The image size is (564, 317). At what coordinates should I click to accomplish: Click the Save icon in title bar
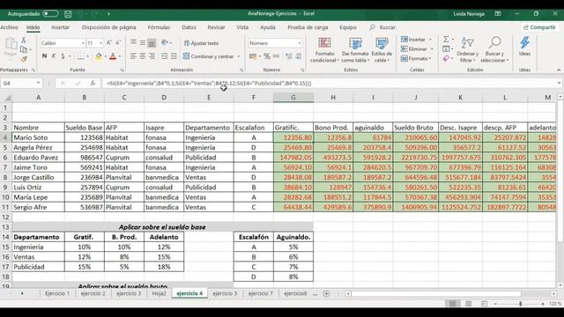(x=68, y=14)
